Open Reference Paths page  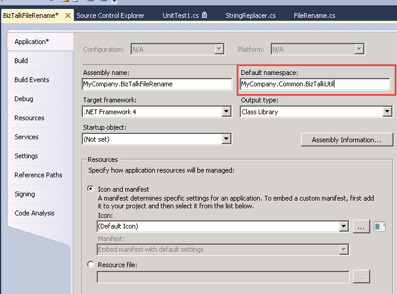coord(38,175)
